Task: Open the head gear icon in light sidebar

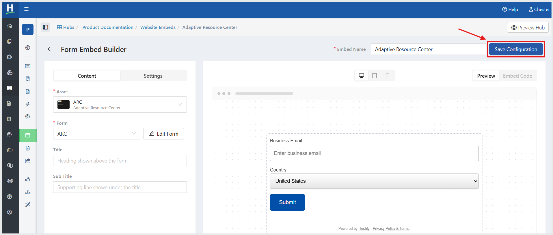Action: 28,117
